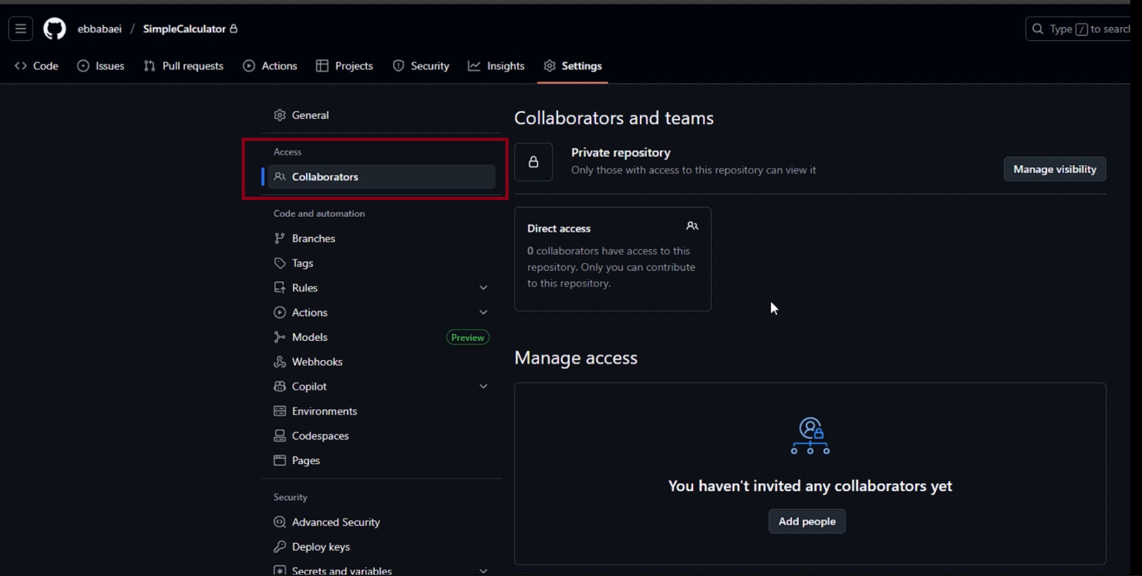Click the Add people button
The width and height of the screenshot is (1142, 576).
807,521
